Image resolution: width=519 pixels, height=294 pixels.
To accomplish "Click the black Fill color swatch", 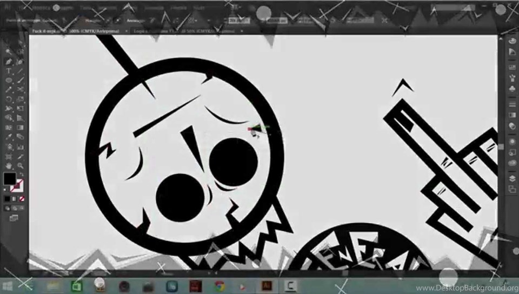I will pos(10,179).
